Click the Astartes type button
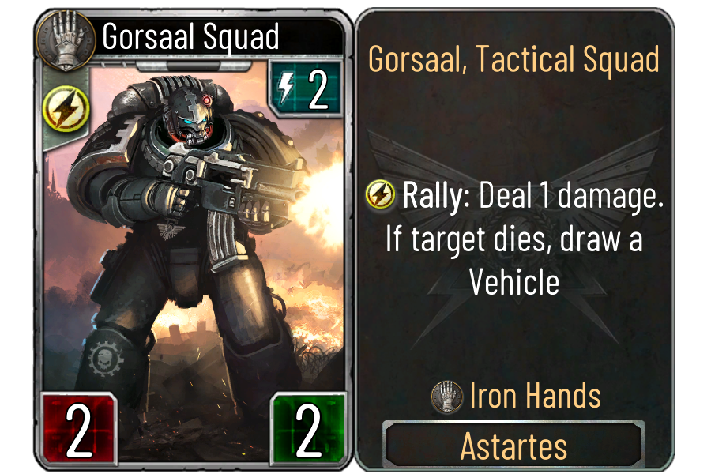 [x=513, y=446]
